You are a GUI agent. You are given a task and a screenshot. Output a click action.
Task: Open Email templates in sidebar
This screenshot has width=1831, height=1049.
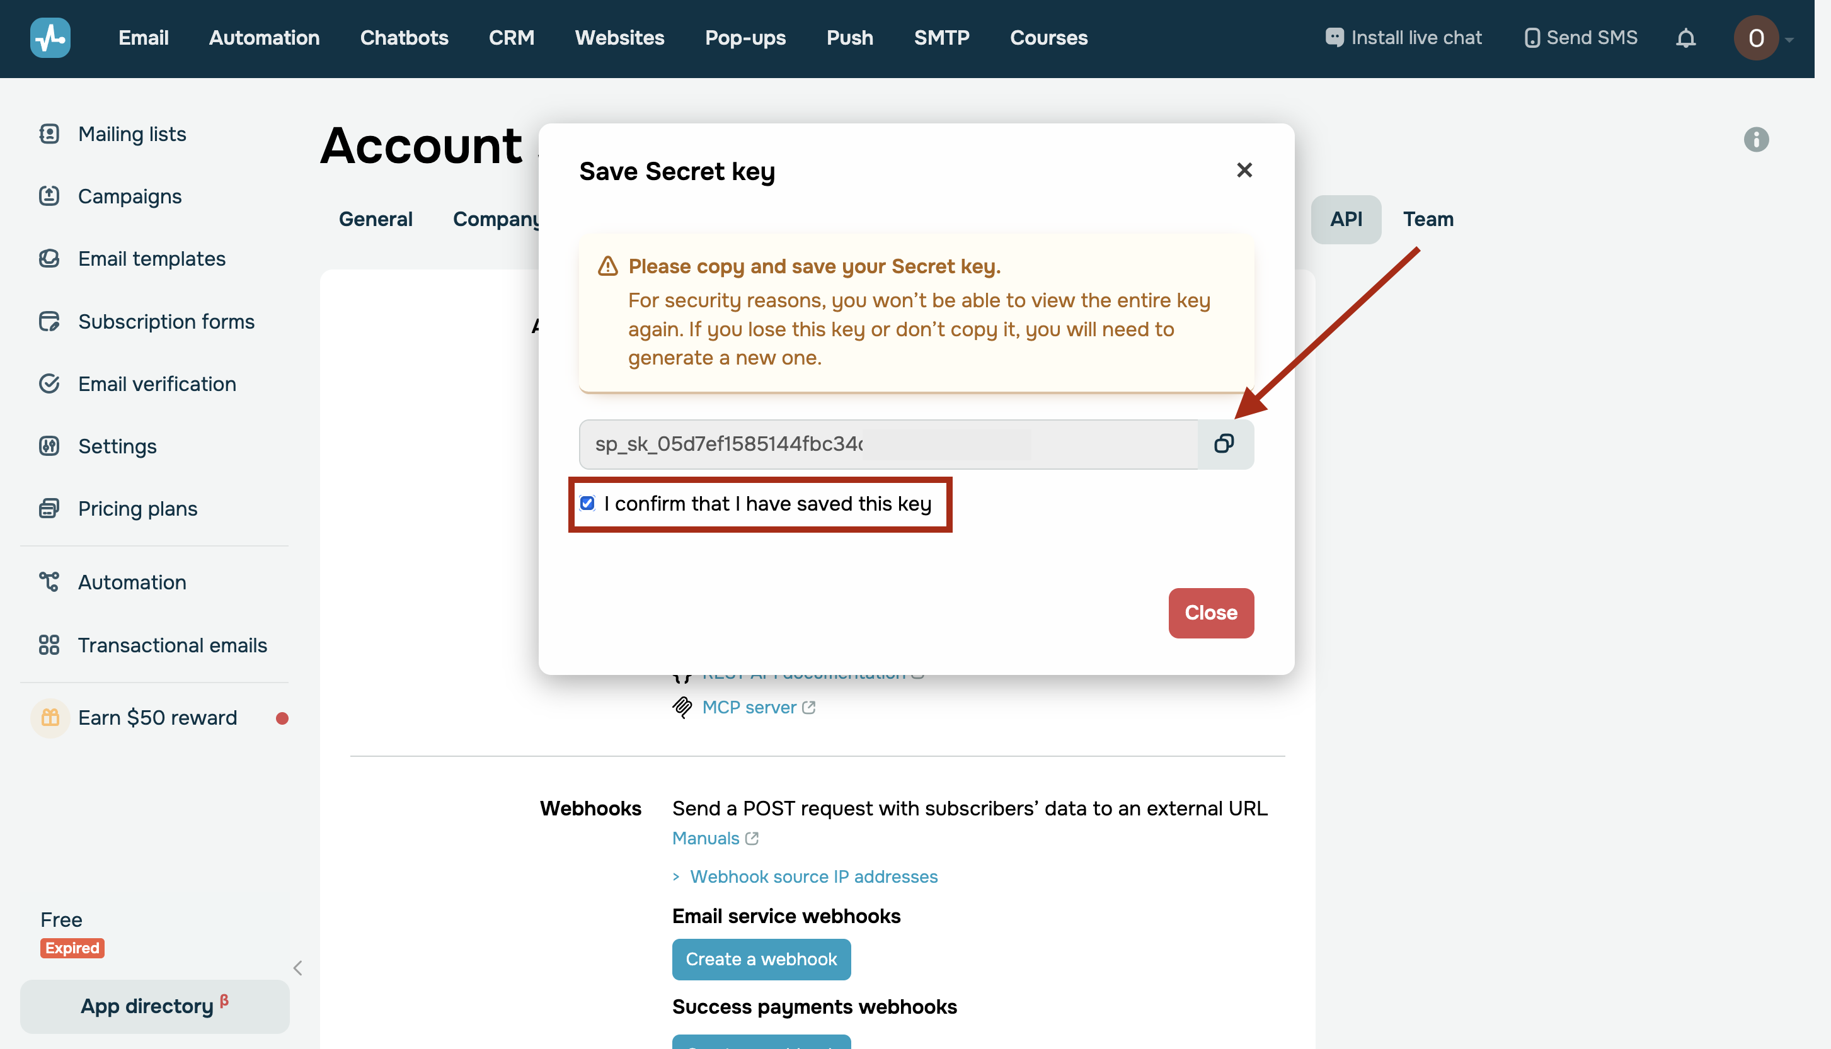pos(151,259)
